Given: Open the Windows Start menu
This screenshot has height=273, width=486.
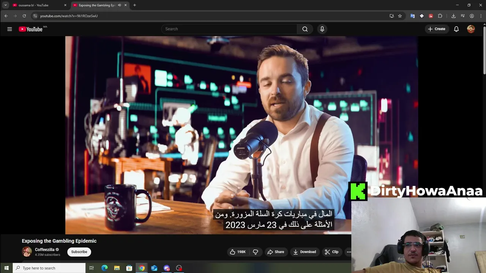Looking at the screenshot, I should [6, 268].
